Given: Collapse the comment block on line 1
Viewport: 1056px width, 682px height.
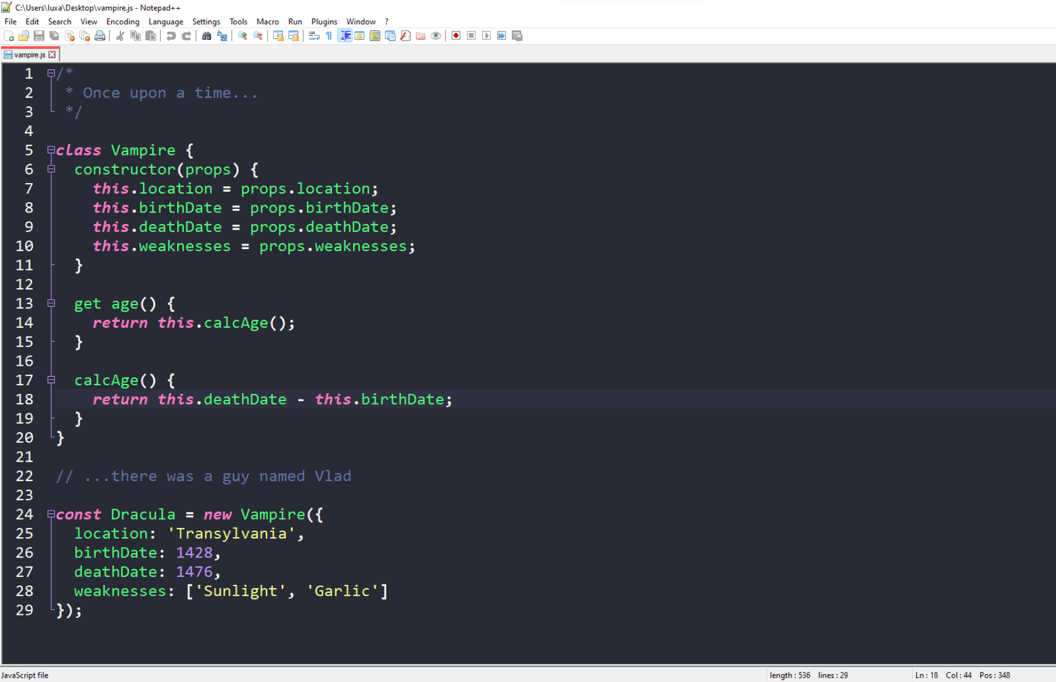Looking at the screenshot, I should pyautogui.click(x=51, y=73).
